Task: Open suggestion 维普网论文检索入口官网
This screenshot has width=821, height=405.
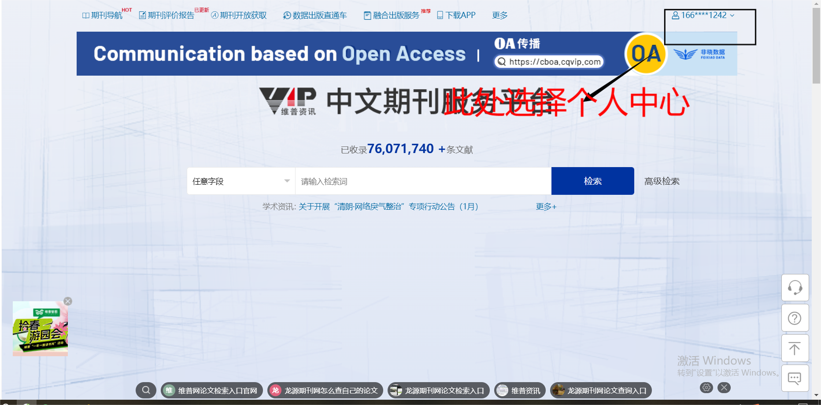Action: click(x=212, y=390)
